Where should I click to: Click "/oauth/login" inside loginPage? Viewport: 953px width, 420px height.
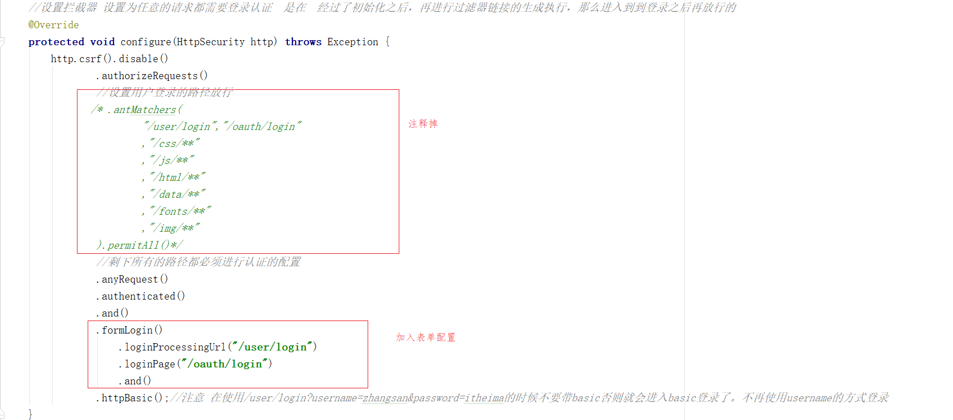(x=225, y=364)
